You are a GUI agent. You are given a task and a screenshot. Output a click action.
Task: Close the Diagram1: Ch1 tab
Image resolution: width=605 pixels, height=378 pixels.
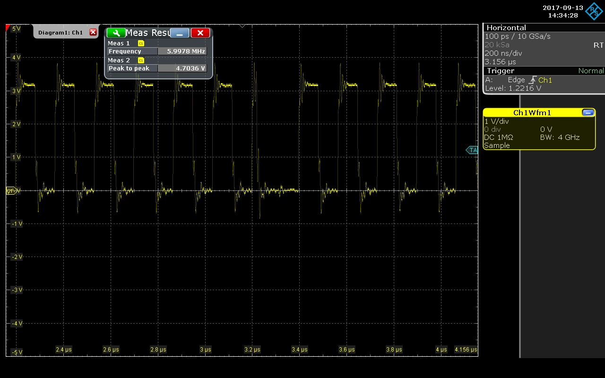[x=93, y=32]
